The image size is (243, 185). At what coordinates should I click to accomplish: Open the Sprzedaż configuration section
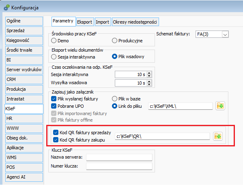coord(24,31)
